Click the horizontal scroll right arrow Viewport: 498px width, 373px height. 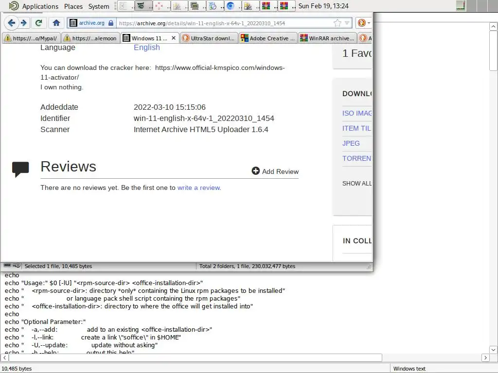(485, 357)
